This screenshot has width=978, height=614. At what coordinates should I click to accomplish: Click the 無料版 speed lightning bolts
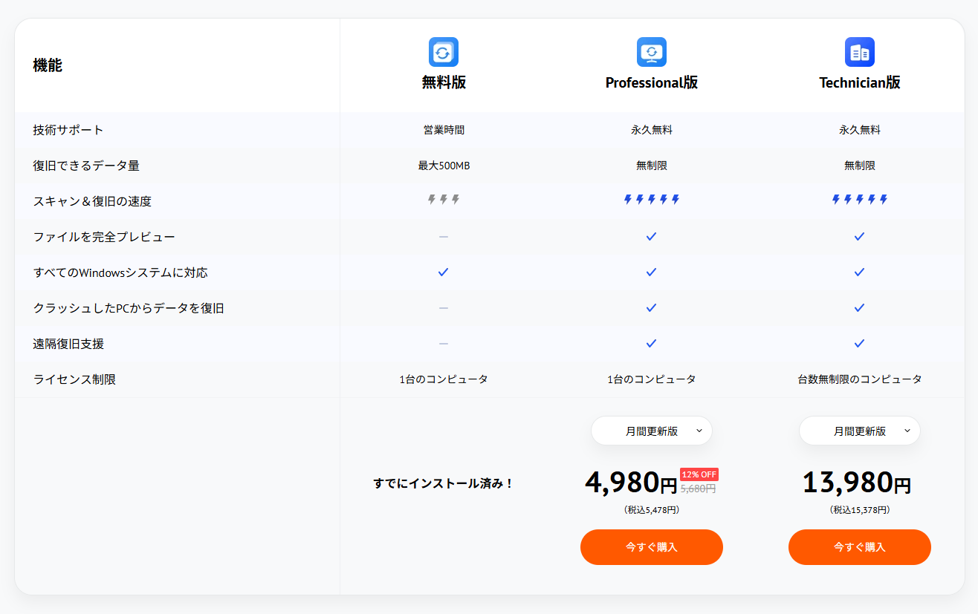[444, 200]
